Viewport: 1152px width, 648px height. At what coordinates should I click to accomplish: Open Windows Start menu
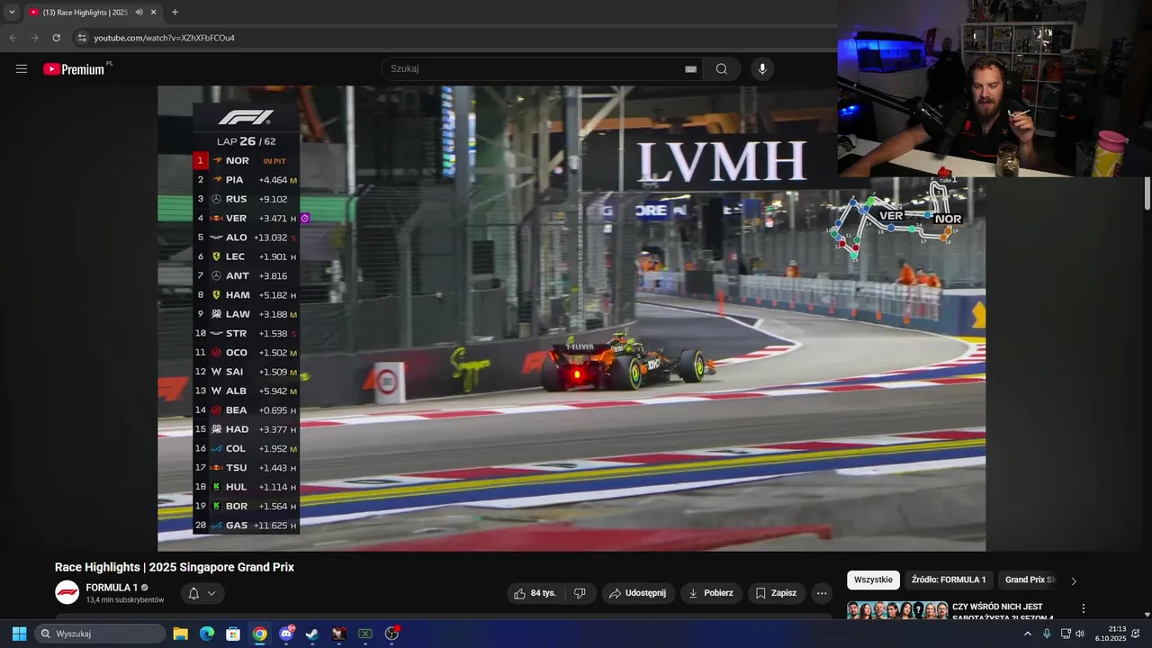coord(19,634)
